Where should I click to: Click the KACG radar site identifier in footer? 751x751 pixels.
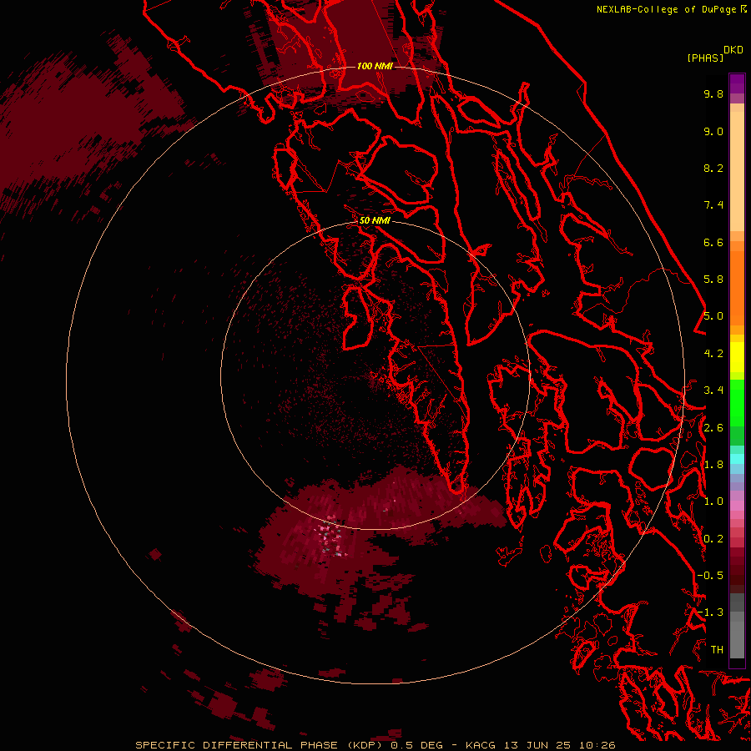pyautogui.click(x=480, y=745)
